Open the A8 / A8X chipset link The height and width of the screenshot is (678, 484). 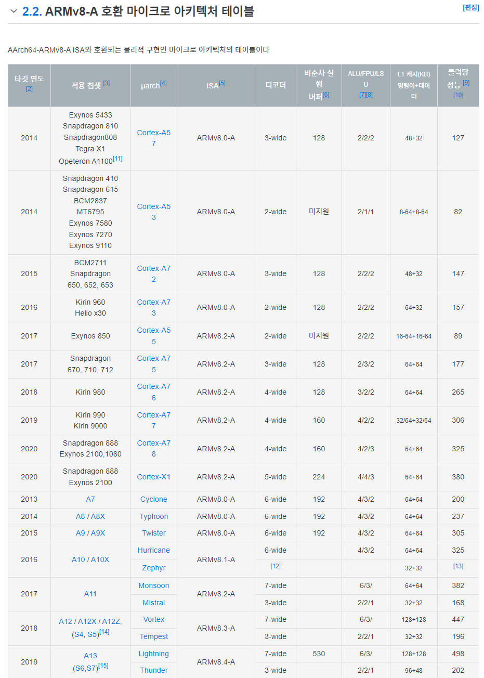coord(90,516)
